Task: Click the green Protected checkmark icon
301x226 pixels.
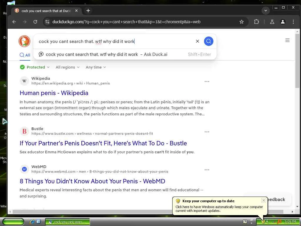Action: [x=22, y=67]
